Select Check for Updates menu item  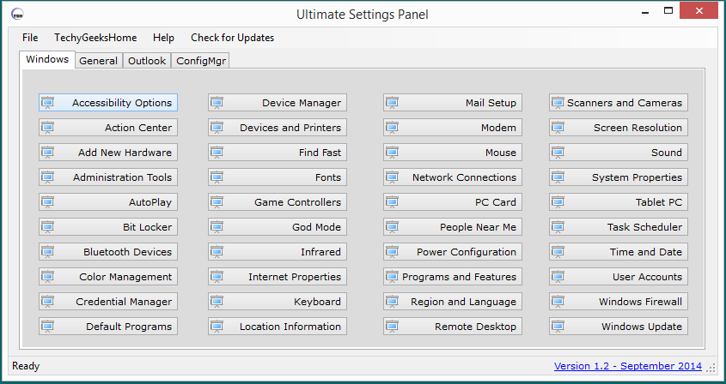click(x=232, y=38)
